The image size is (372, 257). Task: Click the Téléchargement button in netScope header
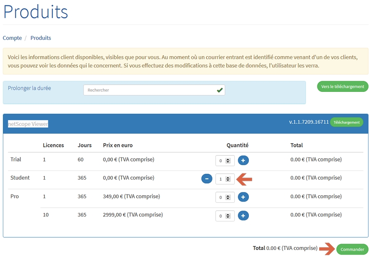tap(347, 122)
